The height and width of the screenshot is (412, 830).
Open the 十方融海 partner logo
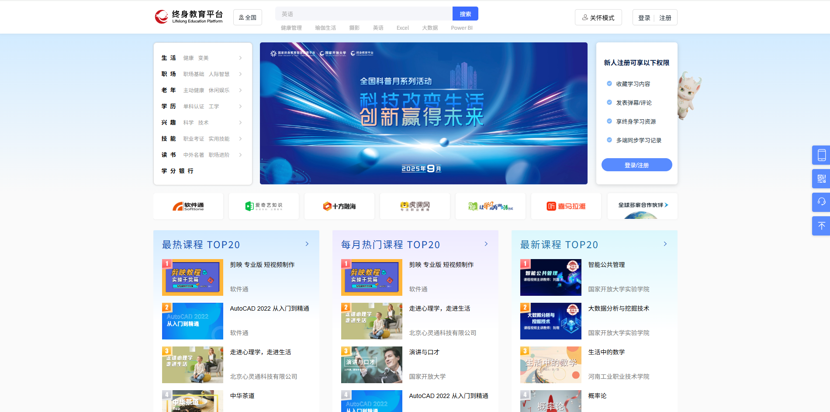[339, 206]
